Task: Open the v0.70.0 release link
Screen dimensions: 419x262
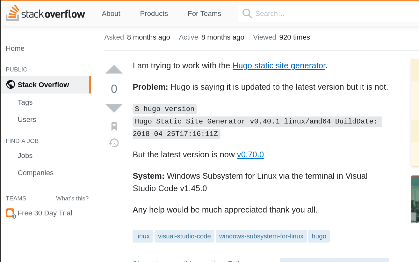Action: point(250,154)
